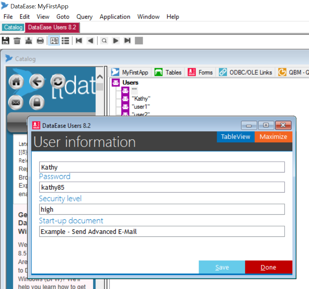This screenshot has height=289, width=309.
Task: Switch to the DataEase Users 8.2 tab
Action: [x=52, y=27]
